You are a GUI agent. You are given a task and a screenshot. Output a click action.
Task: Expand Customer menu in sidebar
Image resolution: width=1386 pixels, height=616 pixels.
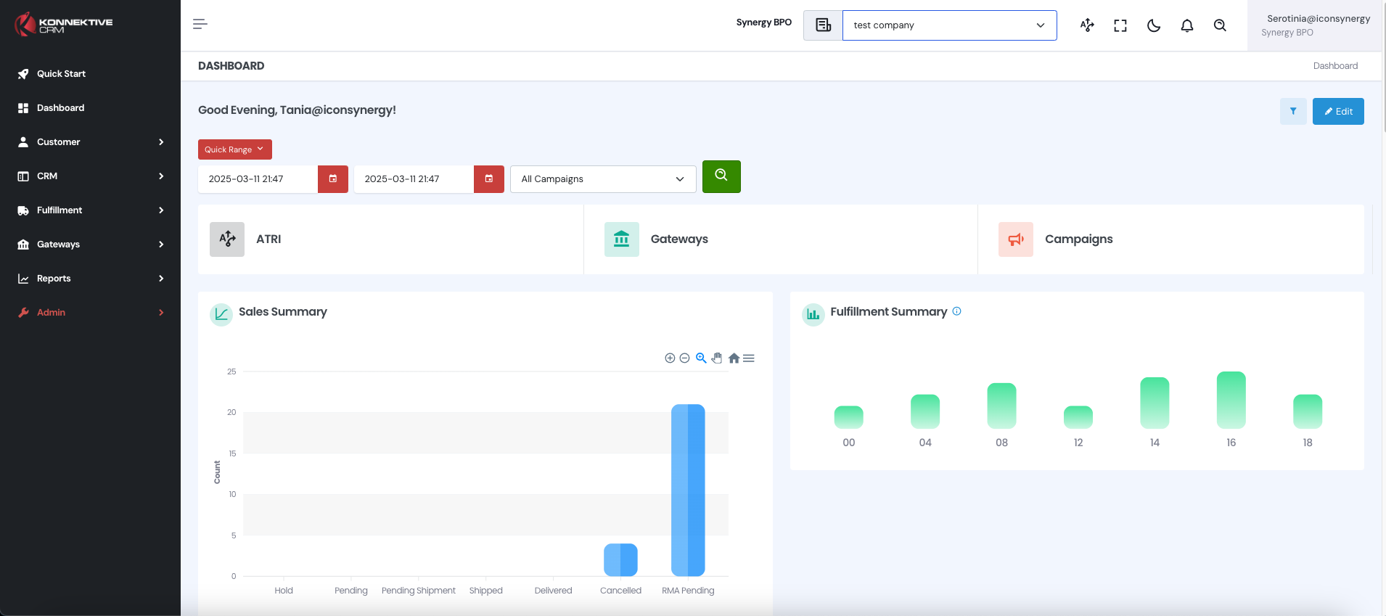pos(90,142)
